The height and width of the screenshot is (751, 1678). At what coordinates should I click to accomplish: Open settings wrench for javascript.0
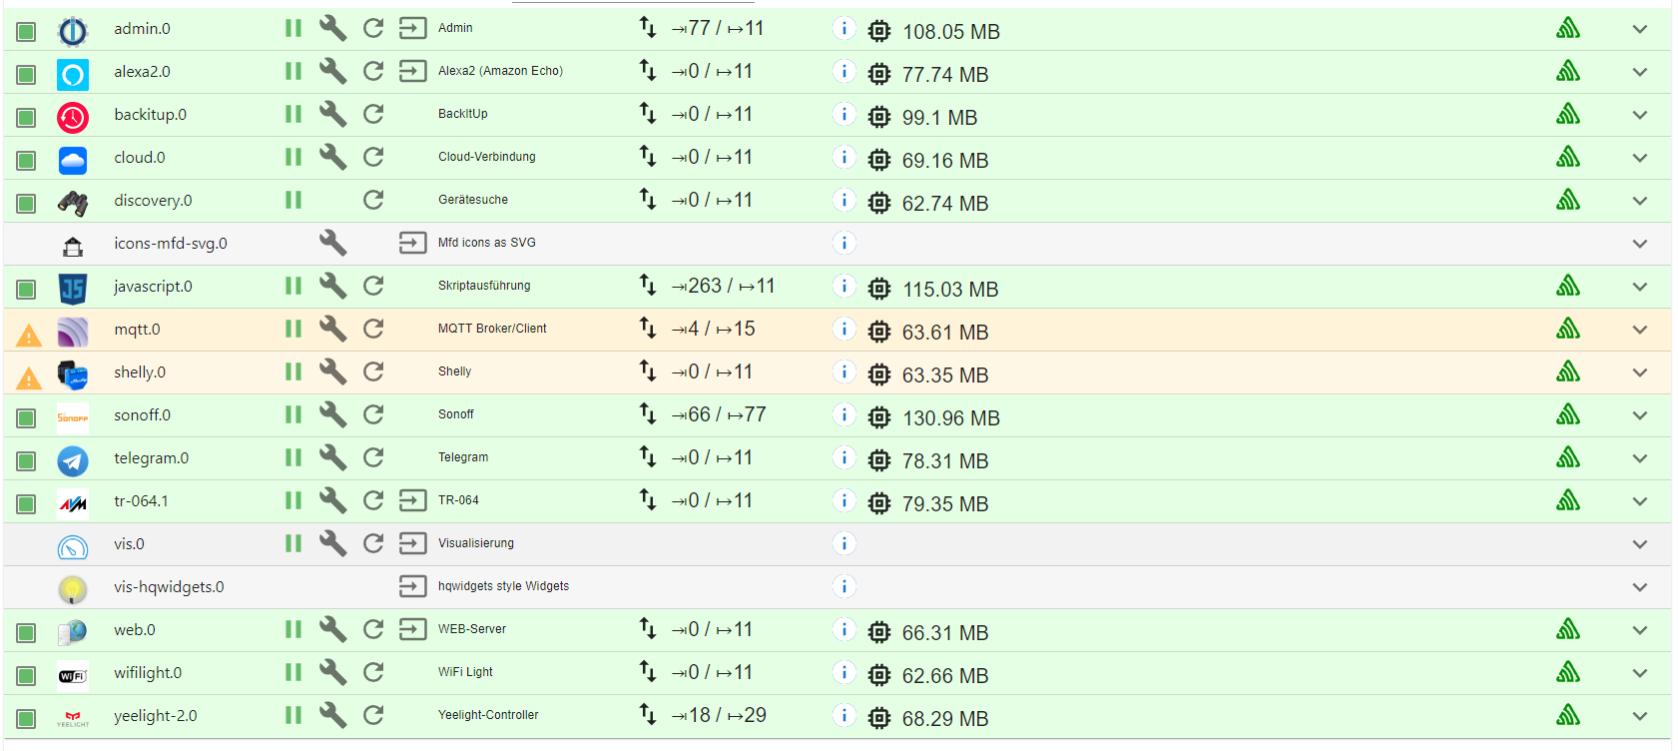point(332,286)
